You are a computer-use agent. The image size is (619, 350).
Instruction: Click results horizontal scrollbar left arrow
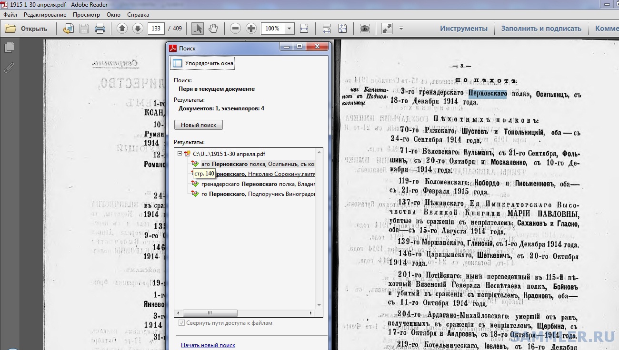pos(178,313)
